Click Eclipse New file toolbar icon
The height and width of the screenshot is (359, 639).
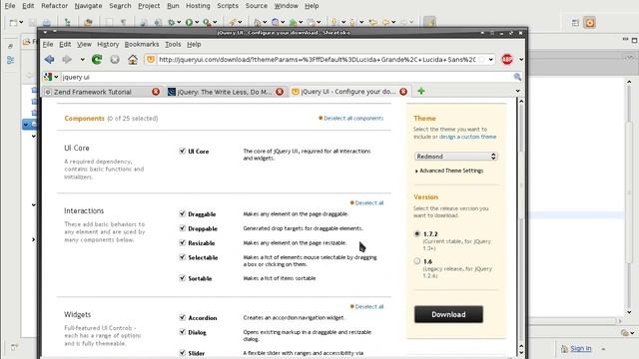point(13,22)
